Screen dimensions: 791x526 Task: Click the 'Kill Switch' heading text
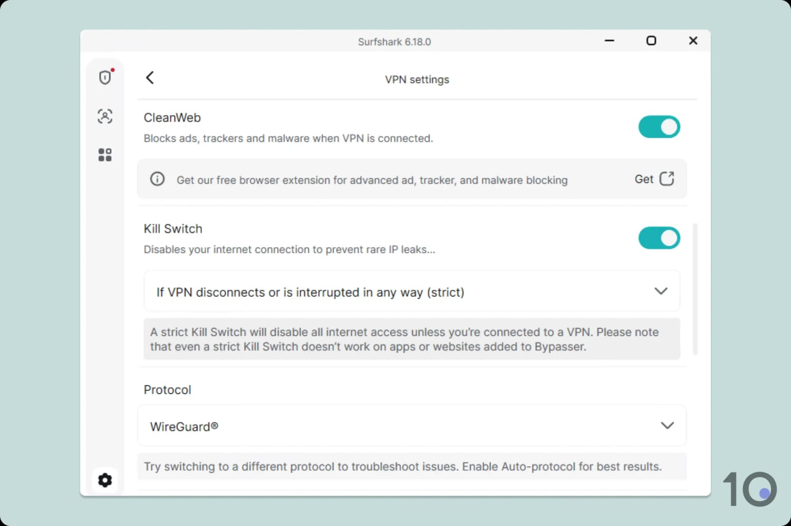(173, 229)
